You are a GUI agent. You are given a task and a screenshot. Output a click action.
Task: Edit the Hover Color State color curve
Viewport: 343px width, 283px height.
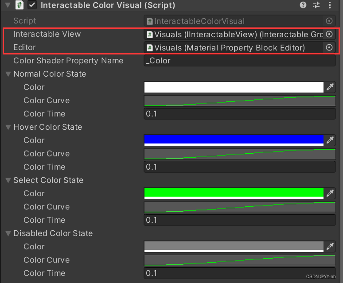click(x=240, y=154)
